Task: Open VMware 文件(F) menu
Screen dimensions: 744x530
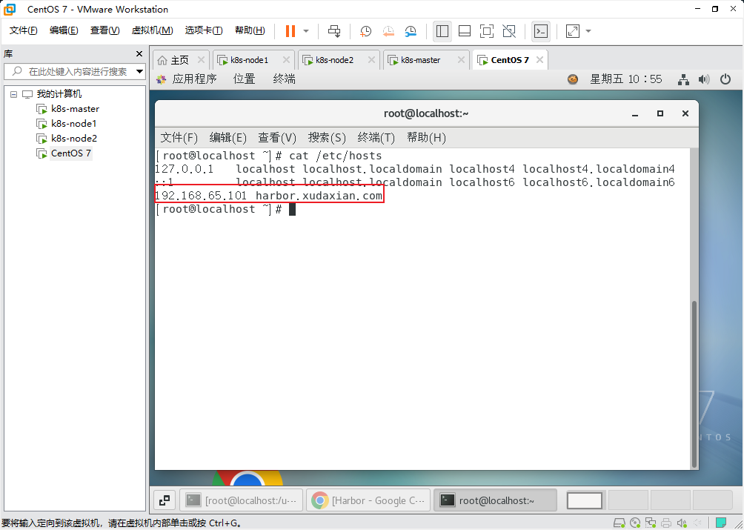Action: [x=23, y=30]
